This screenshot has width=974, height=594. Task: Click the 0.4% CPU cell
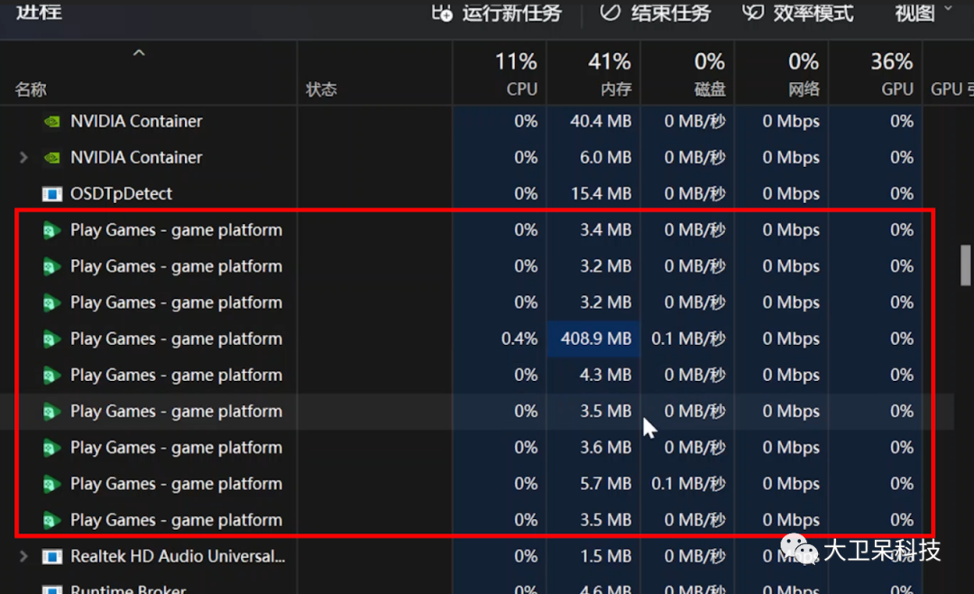[x=500, y=339]
